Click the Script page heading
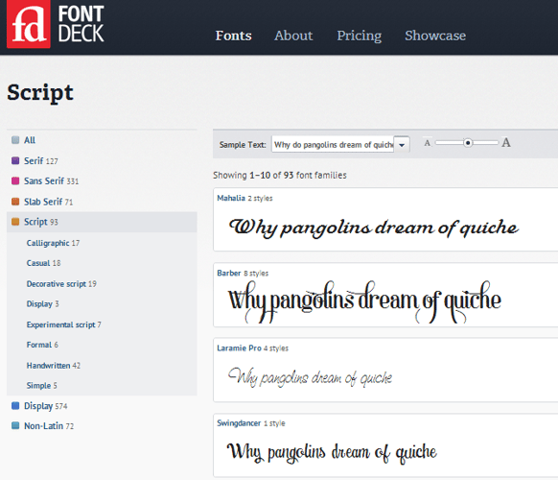 pyautogui.click(x=40, y=93)
